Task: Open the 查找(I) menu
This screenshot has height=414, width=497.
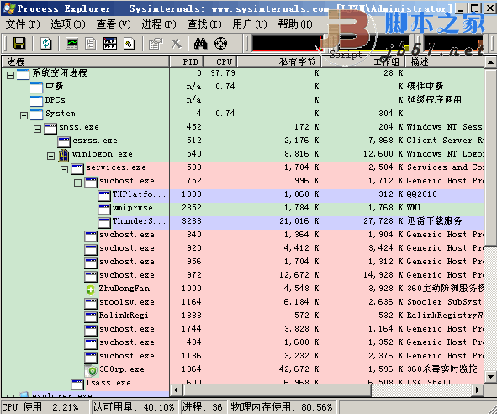Action: pos(204,24)
